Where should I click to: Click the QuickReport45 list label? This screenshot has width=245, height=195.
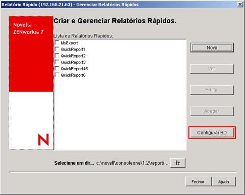[74, 69]
